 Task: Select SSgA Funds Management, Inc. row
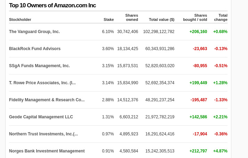tap(39, 66)
